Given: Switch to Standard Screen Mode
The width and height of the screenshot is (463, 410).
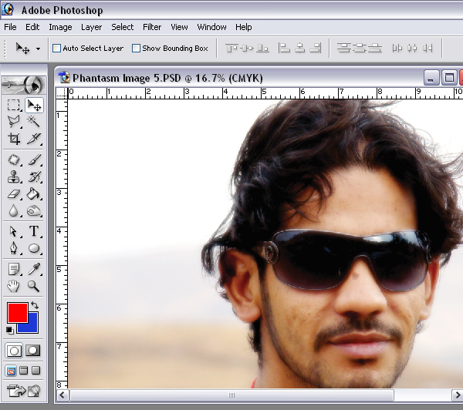Looking at the screenshot, I should click(11, 371).
